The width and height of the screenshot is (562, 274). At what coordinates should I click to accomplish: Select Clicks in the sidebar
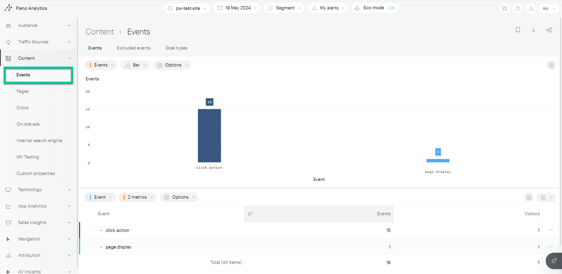tap(22, 107)
